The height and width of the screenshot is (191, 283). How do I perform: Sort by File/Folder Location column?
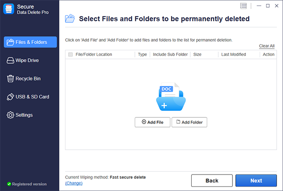coord(94,55)
